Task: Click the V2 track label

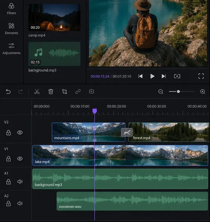Action: click(6, 122)
